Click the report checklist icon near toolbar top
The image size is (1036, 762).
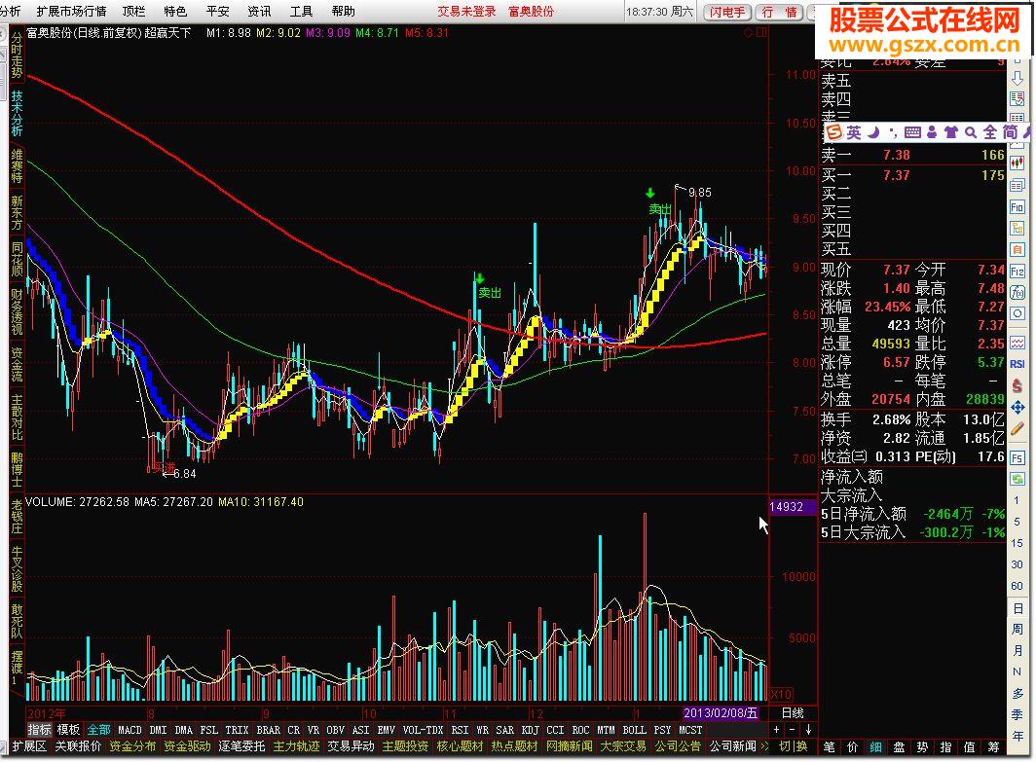(x=1017, y=98)
